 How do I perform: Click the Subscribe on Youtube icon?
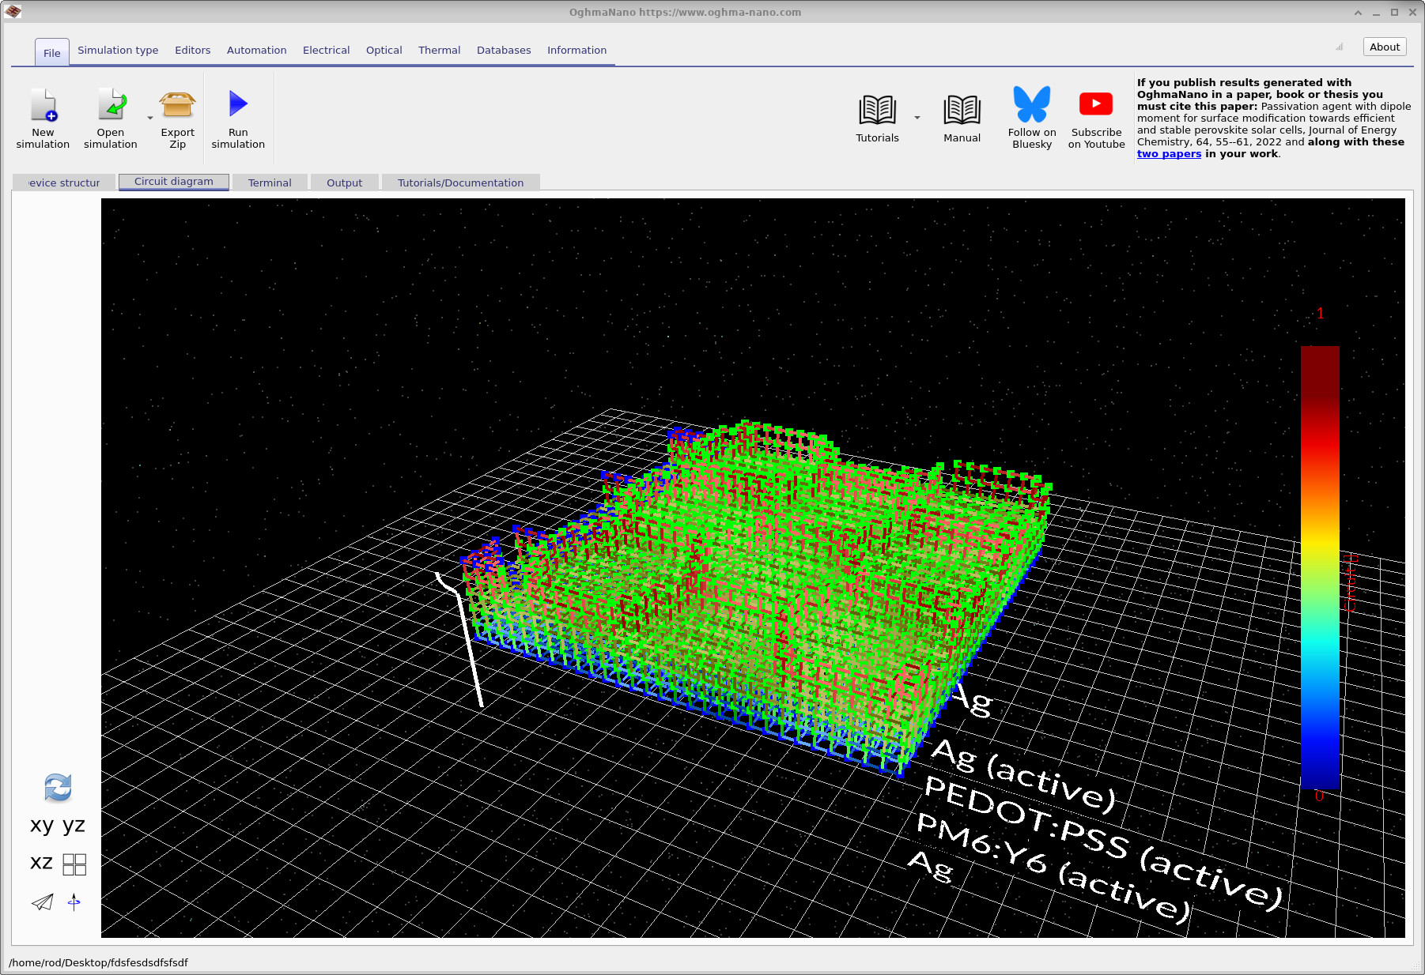[1096, 104]
